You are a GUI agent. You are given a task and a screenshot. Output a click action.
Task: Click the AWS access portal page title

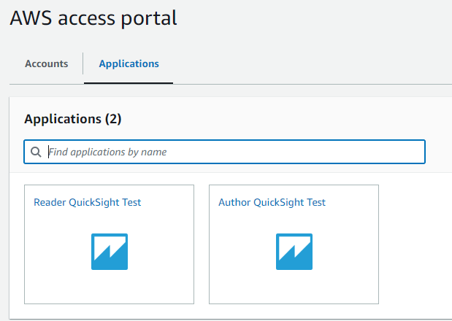[93, 18]
